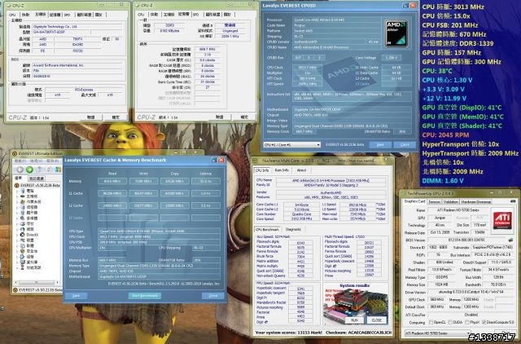Screen dimensions: 521x344
Task: Toggle the DirectCompute 5.0 checkbox in GPU-Z
Action: [484, 322]
